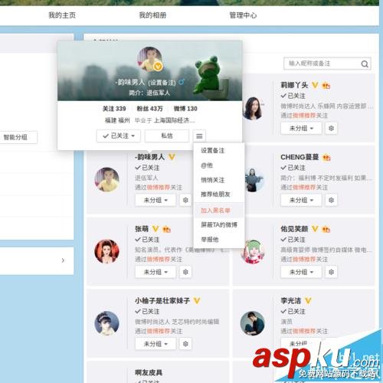Screen dimensions: 383x383
Task: Click 微博推荐 link under 莉娜丫头
Action: 304,116
